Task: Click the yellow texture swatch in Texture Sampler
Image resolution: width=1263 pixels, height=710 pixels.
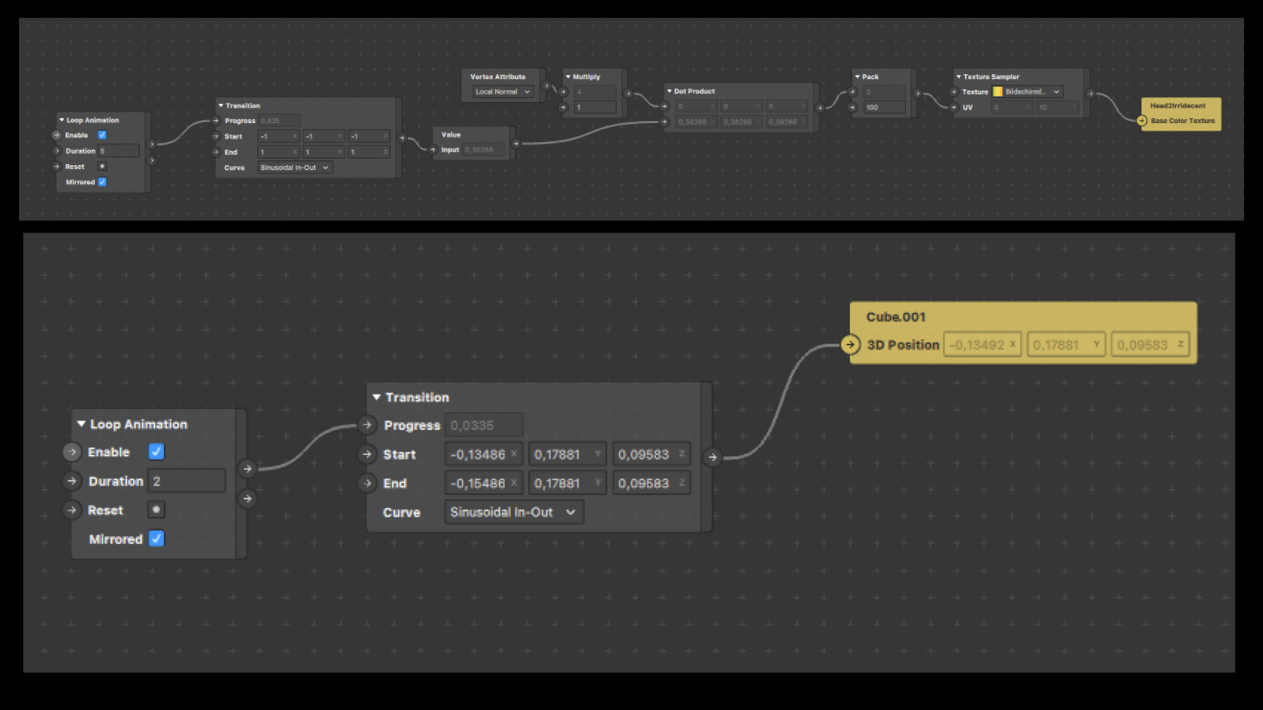Action: click(x=998, y=92)
